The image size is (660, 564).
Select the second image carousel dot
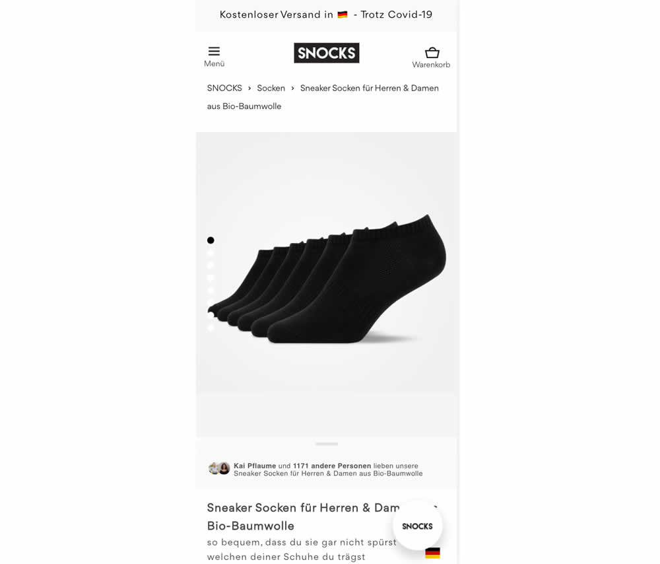[211, 253]
